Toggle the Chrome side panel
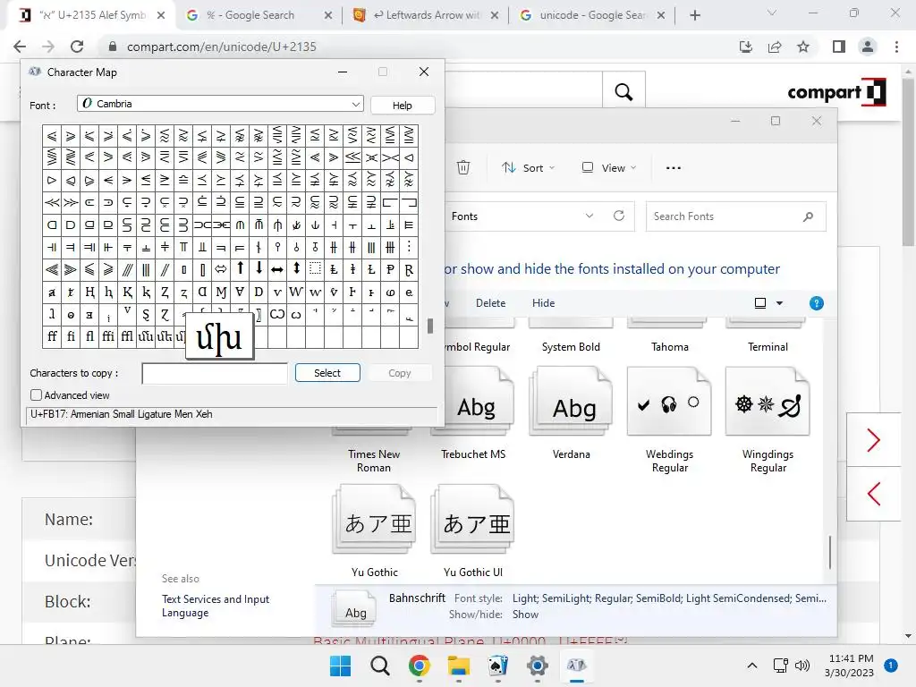 click(839, 47)
